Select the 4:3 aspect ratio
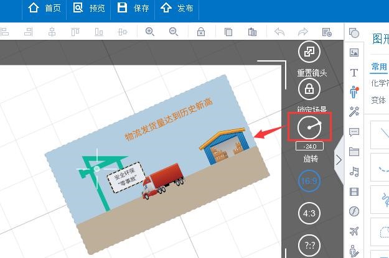Image resolution: width=389 pixels, height=258 pixels. 309,213
